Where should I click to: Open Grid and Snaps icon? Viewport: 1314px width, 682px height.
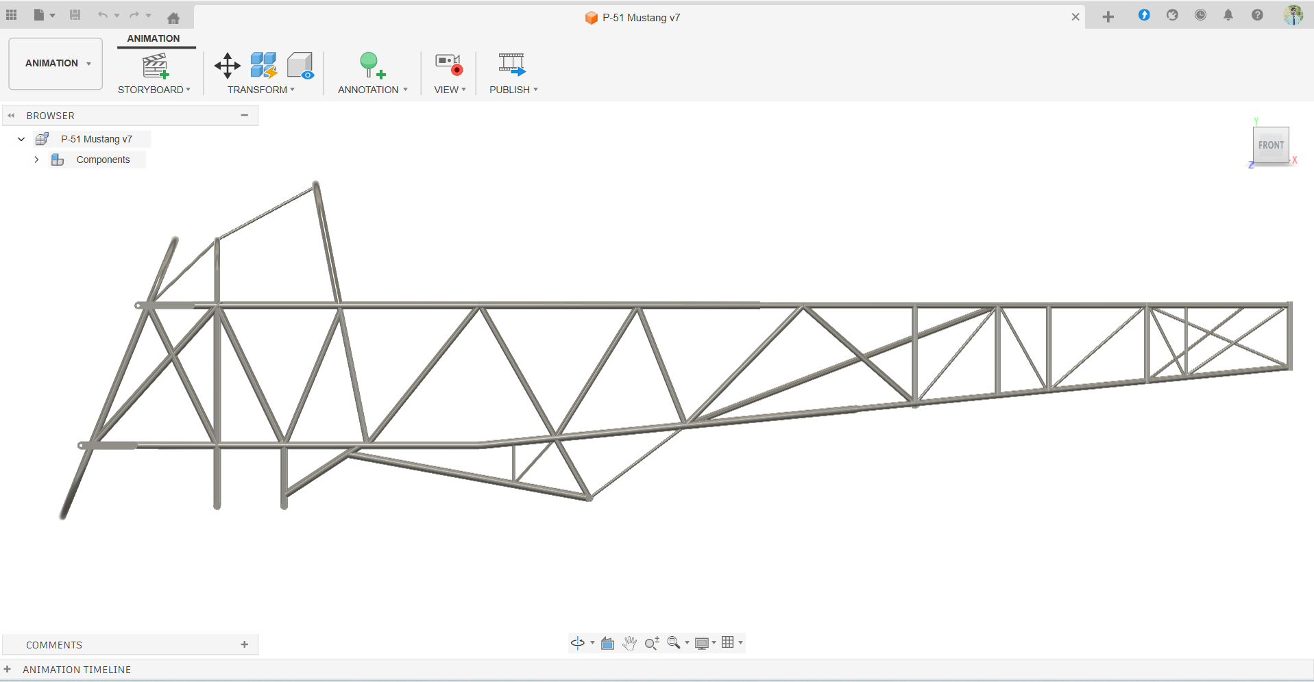[728, 642]
